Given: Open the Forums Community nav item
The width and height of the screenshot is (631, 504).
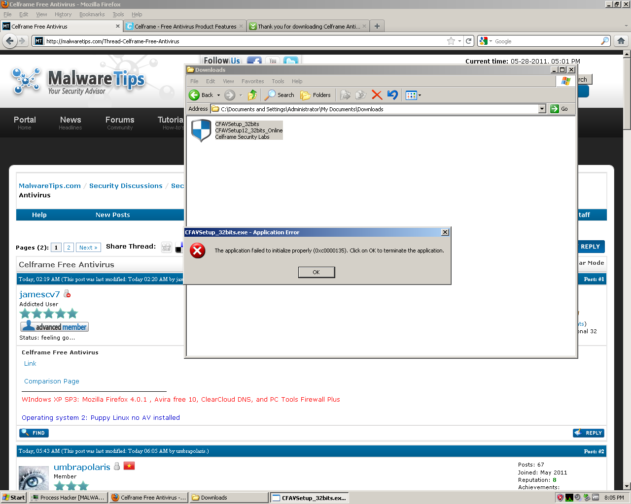Looking at the screenshot, I should coord(120,123).
